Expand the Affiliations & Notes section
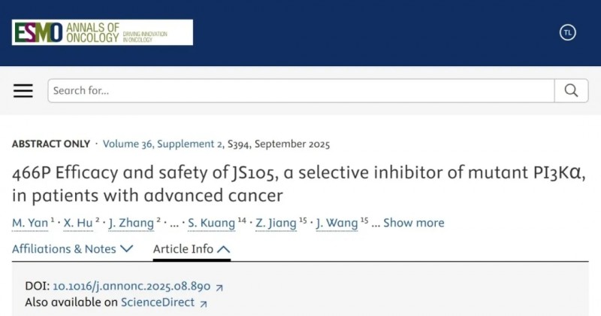This screenshot has height=316, width=601. tap(73, 248)
